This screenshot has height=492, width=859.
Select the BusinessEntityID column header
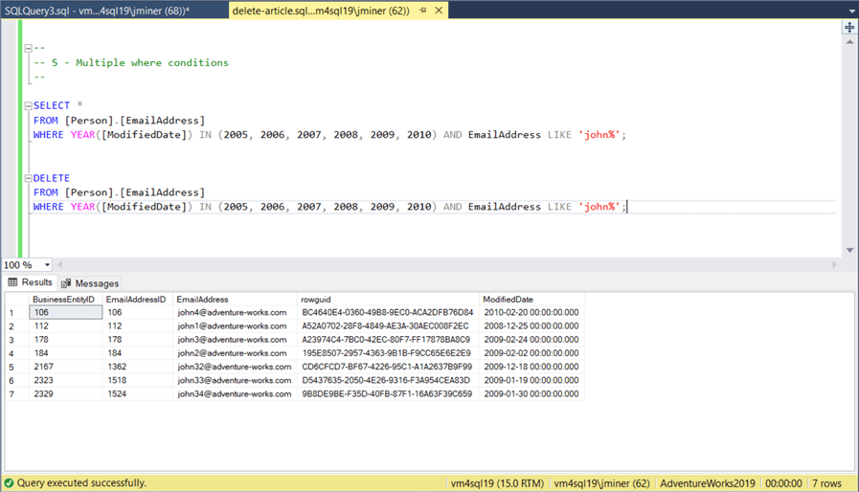click(65, 300)
